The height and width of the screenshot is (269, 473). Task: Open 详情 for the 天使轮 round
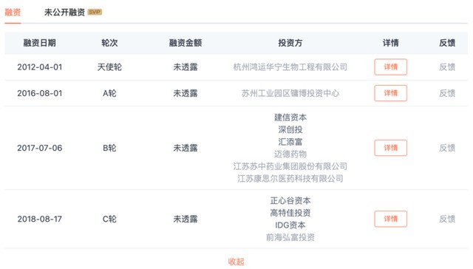coord(391,67)
